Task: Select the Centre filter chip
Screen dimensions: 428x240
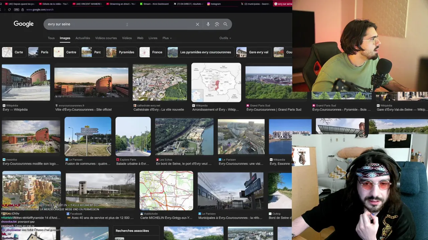Action: tap(66, 52)
